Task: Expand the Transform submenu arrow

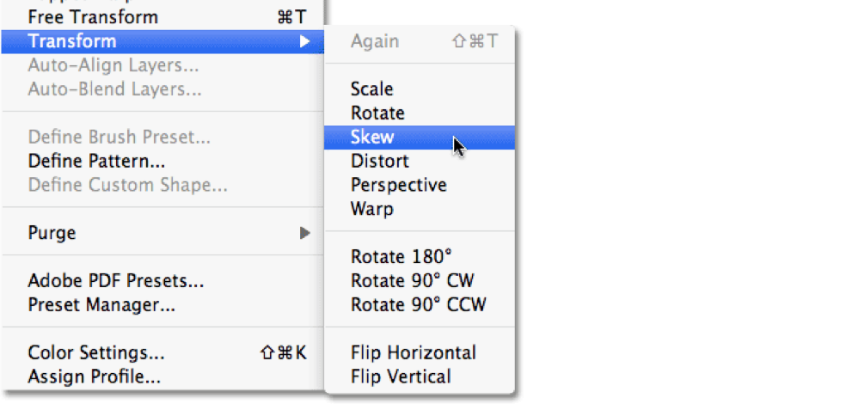Action: [304, 40]
